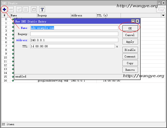Image resolution: width=167 pixels, height=128 pixels.
Task: Click the Address field showing 240.0.0.1
Action: coord(74,40)
